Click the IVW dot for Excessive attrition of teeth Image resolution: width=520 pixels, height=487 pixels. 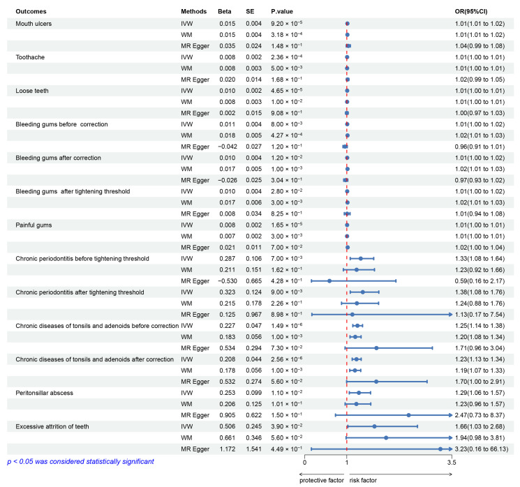pyautogui.click(x=374, y=426)
